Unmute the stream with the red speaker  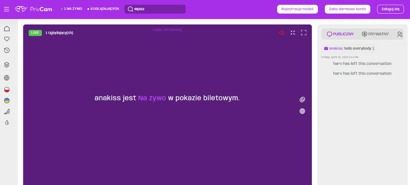tap(282, 33)
